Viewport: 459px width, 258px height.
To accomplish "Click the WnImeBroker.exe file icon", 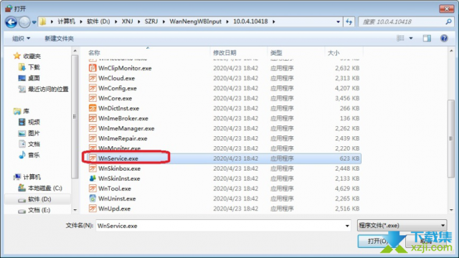I will coord(93,118).
